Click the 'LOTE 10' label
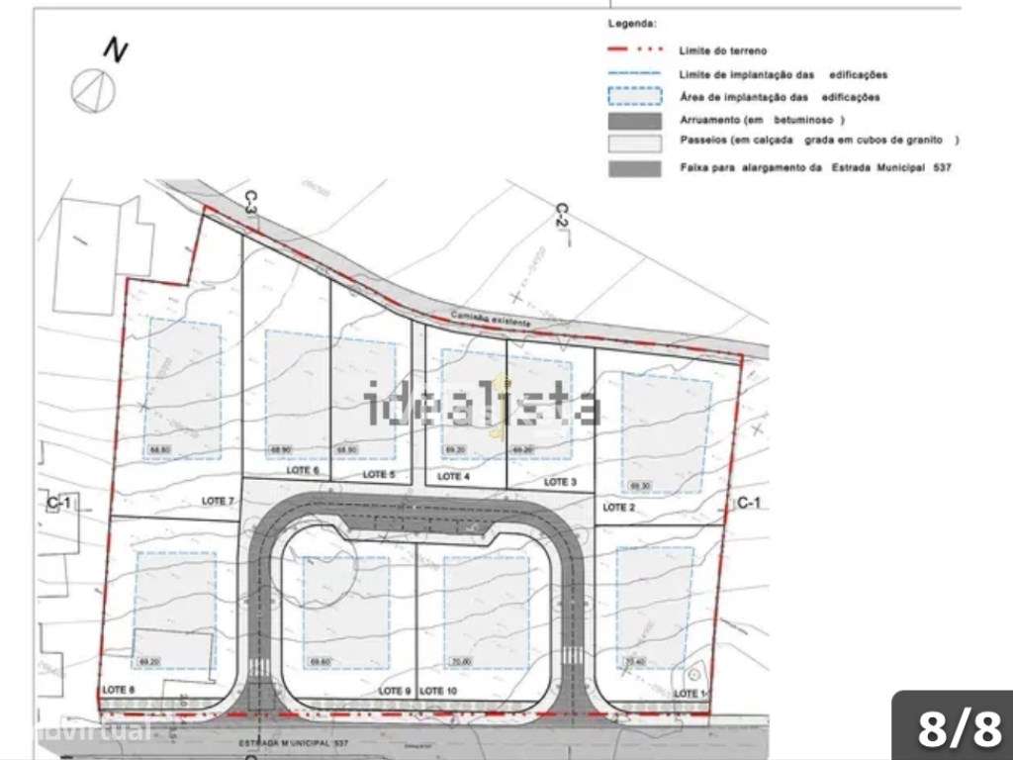 click(x=438, y=691)
